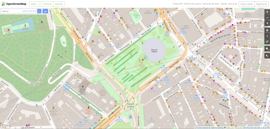
Task: Click the Registrarse button
Action: pos(261,4)
